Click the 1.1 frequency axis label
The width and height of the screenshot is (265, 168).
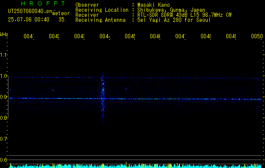pos(3,55)
